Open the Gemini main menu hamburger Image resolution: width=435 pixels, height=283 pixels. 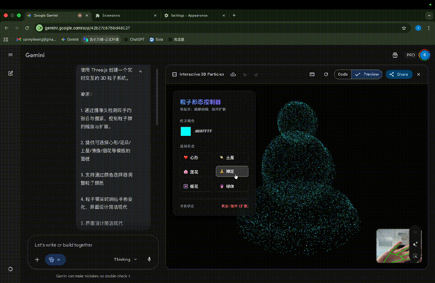(10, 55)
